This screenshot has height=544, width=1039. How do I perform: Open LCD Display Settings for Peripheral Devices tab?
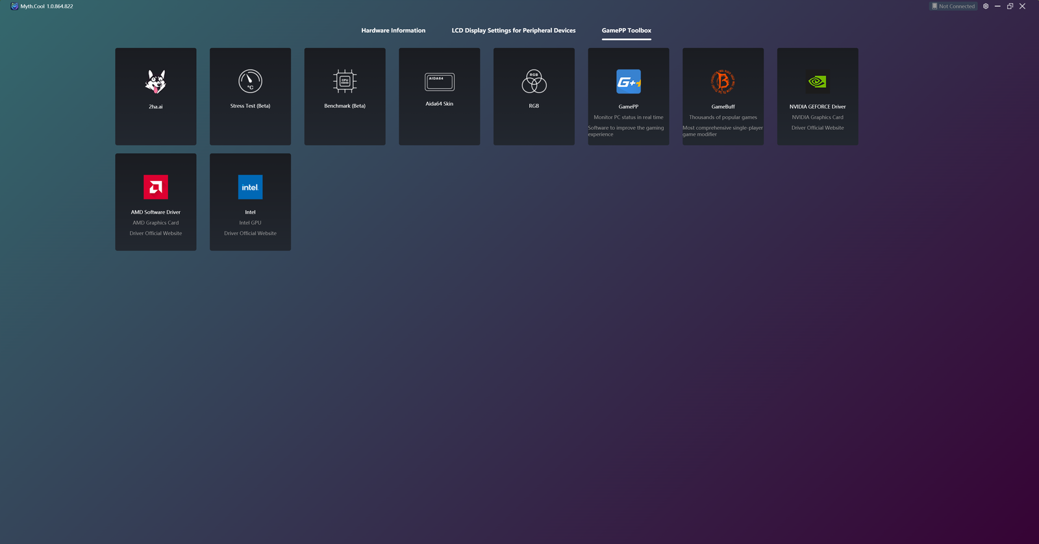click(x=513, y=31)
